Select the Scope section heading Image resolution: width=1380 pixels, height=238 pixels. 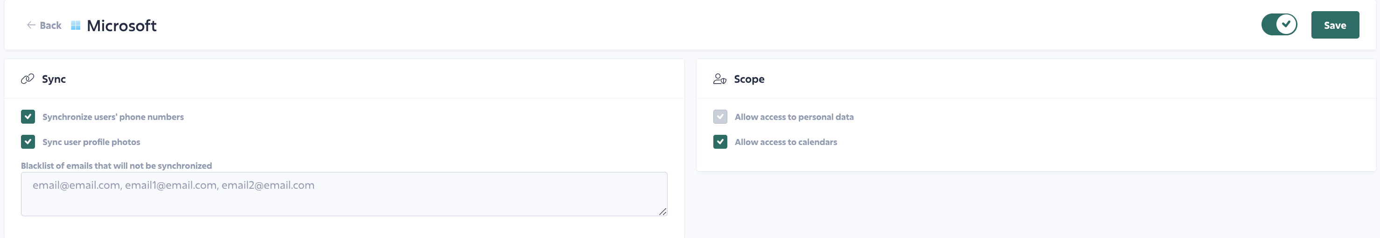749,79
